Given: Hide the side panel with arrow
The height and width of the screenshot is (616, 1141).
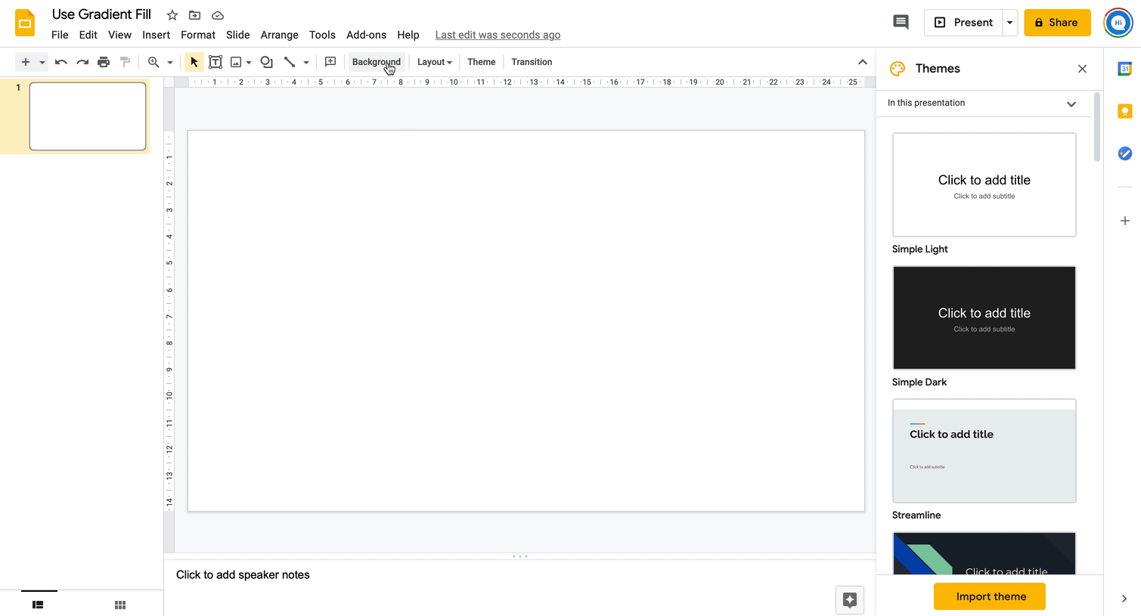Looking at the screenshot, I should coord(1124,599).
